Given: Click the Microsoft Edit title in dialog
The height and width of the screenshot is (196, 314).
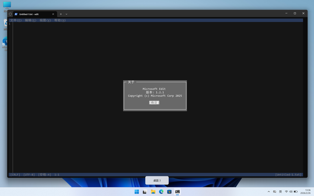Looking at the screenshot, I should click(x=154, y=89).
